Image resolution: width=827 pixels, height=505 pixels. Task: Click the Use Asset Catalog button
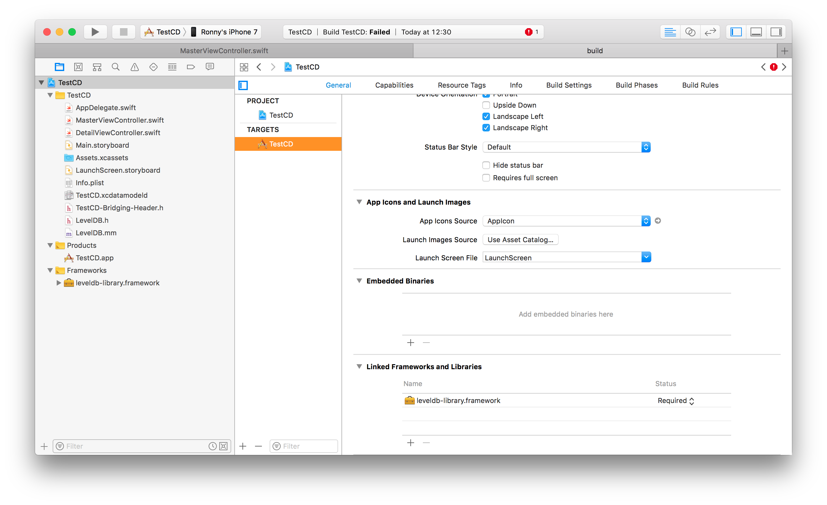[520, 240]
